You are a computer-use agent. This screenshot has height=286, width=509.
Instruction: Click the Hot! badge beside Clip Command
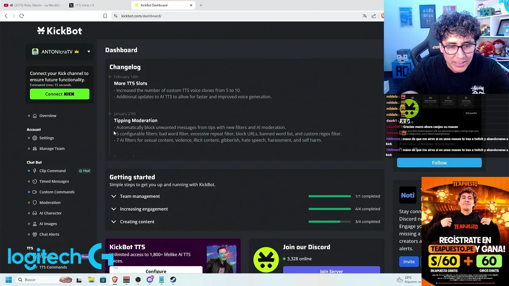point(84,171)
